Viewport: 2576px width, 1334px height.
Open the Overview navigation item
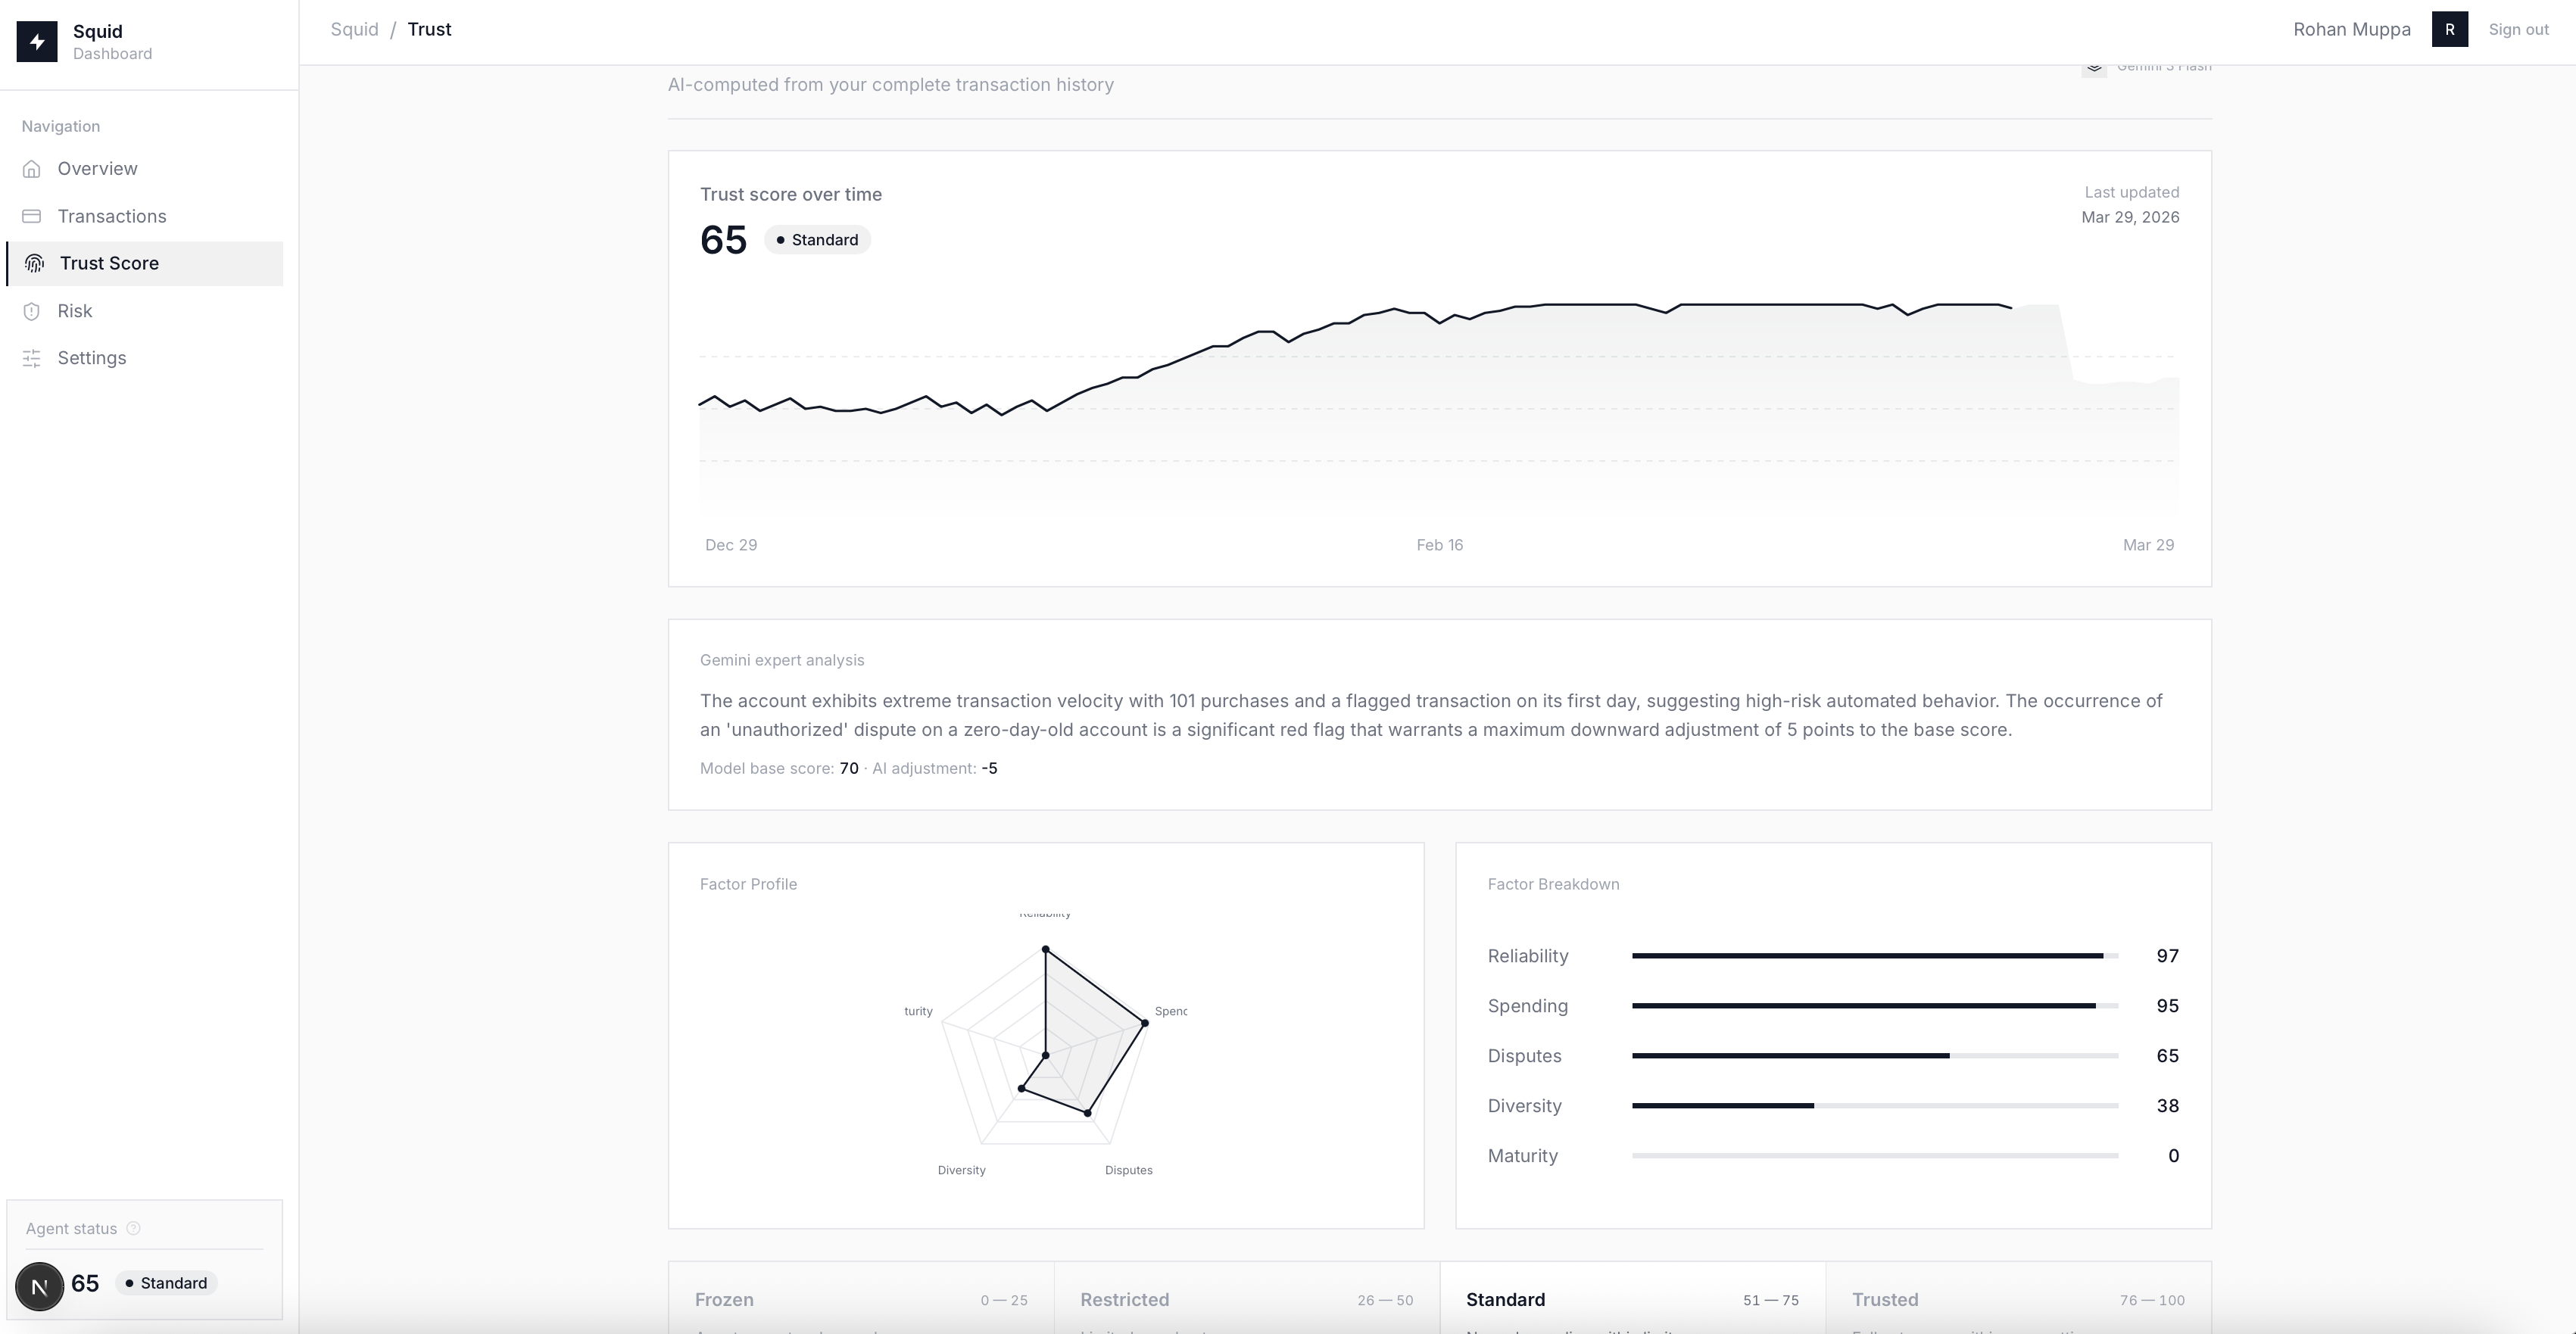pyautogui.click(x=97, y=169)
